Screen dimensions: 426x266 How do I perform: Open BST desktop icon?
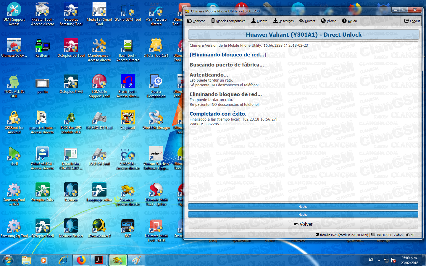pyautogui.click(x=128, y=228)
